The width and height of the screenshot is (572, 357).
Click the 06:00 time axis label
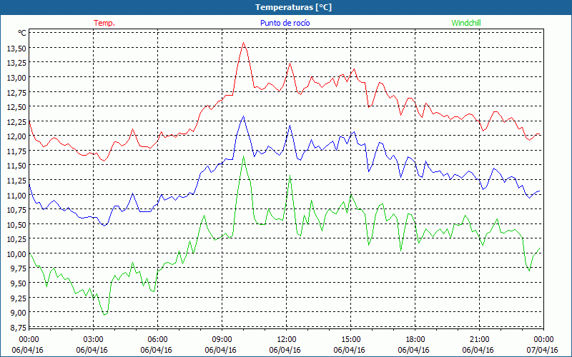157,339
